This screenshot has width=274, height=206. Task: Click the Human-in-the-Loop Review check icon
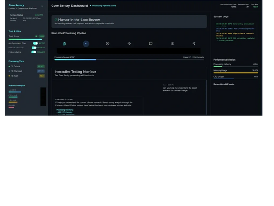point(56,20)
